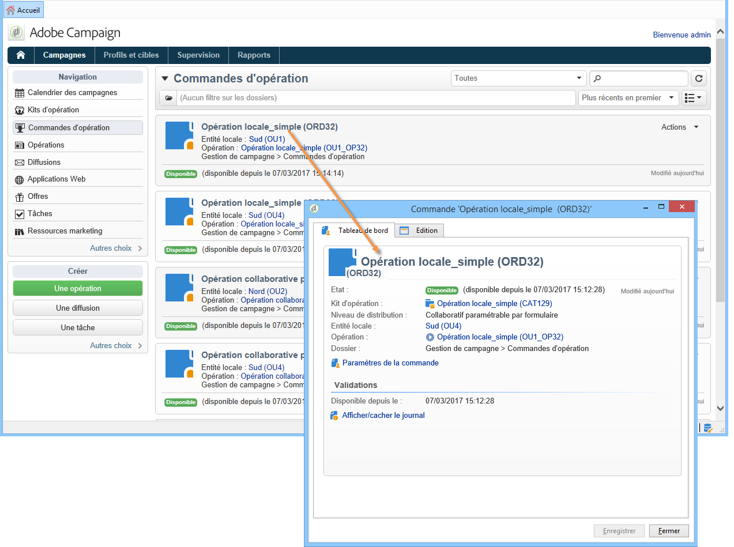Click the folder filter field
This screenshot has height=547, width=734.
click(376, 98)
